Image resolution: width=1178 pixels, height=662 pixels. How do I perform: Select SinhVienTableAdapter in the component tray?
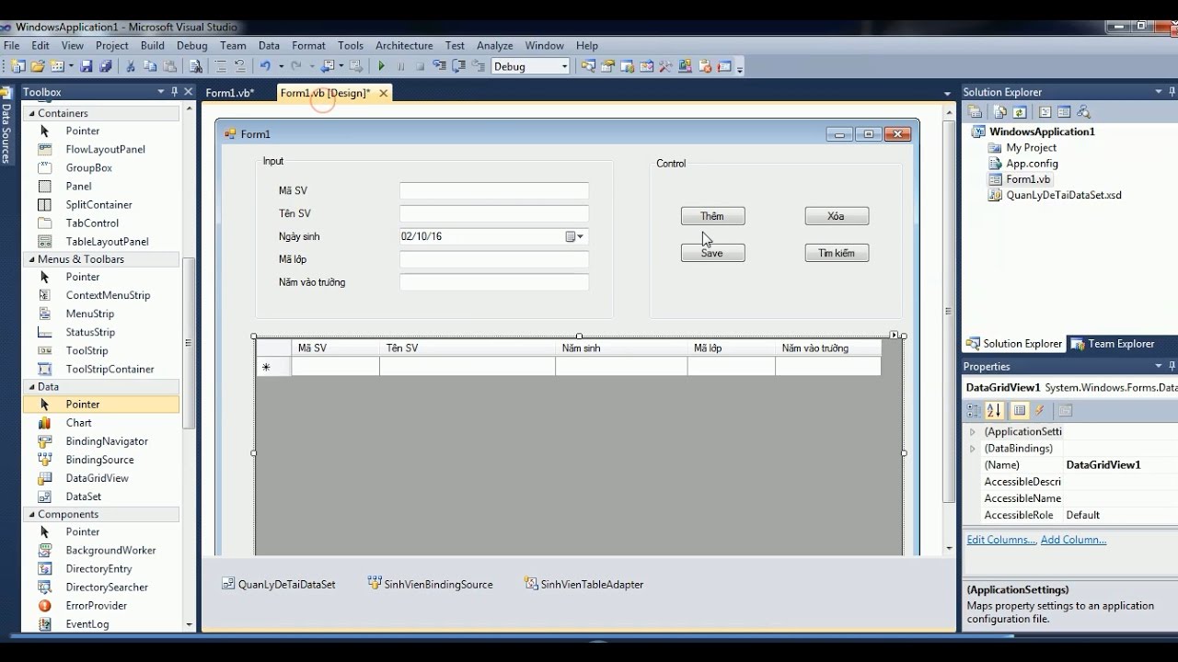(x=583, y=584)
